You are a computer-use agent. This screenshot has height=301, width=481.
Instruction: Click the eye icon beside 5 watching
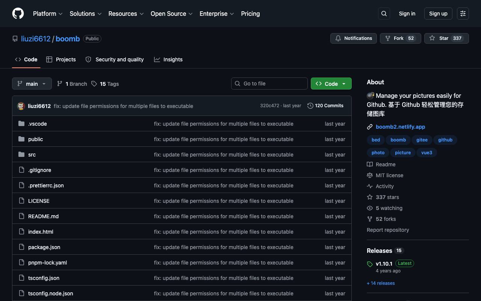coord(370,208)
